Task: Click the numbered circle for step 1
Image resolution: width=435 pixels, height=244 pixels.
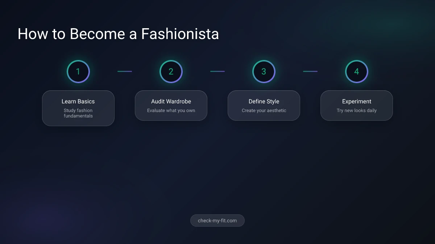Action: pos(78,71)
